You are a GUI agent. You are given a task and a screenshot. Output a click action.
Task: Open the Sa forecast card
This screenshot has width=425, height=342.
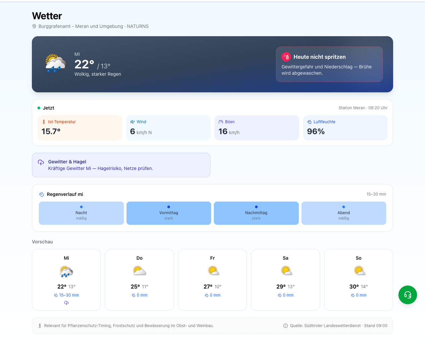click(286, 280)
